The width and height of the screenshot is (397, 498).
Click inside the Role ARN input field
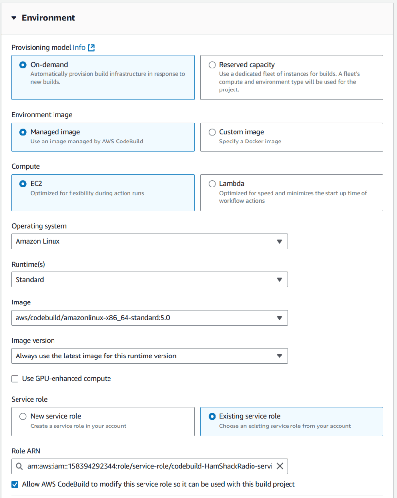click(146, 466)
